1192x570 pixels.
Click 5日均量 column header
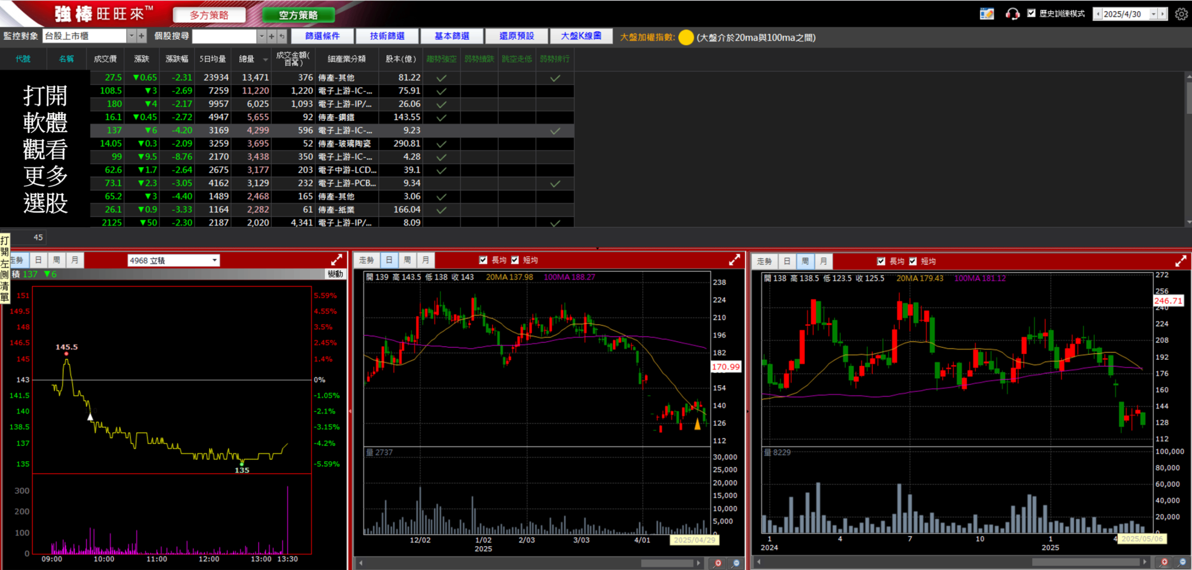(x=212, y=59)
